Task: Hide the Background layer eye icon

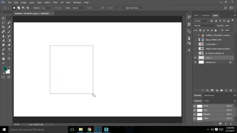Action: [195, 62]
